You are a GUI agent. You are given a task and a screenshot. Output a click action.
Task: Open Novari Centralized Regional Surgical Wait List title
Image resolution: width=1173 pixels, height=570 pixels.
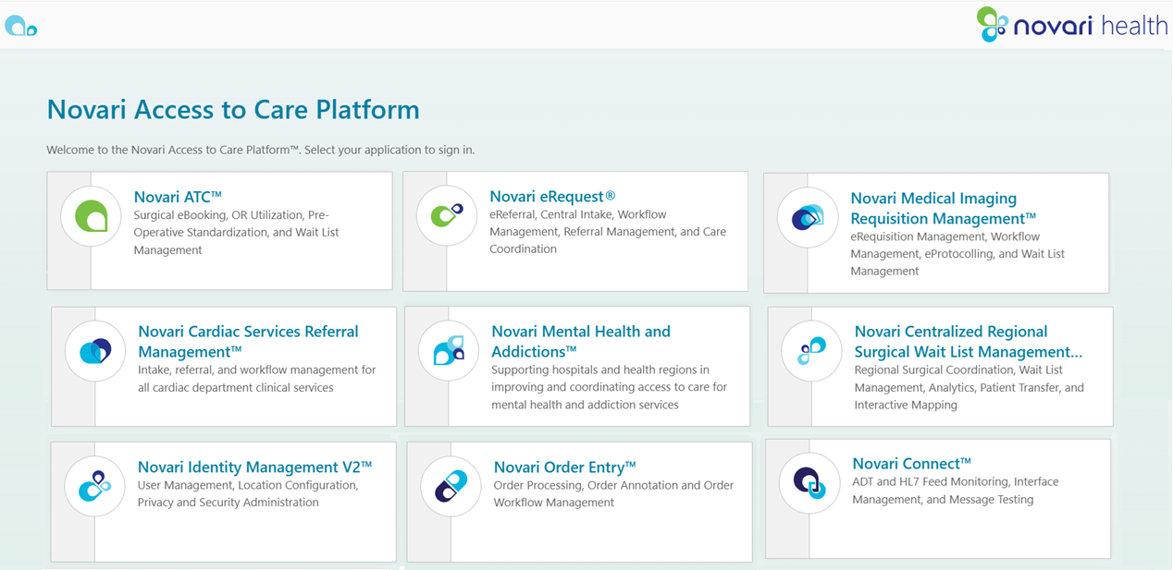click(x=968, y=341)
